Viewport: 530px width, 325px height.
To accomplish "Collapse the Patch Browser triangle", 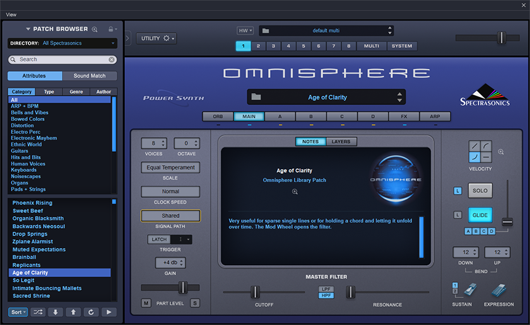I will (x=28, y=29).
